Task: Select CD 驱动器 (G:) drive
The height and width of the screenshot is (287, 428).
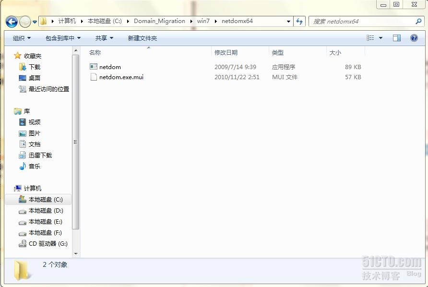Action: click(48, 244)
